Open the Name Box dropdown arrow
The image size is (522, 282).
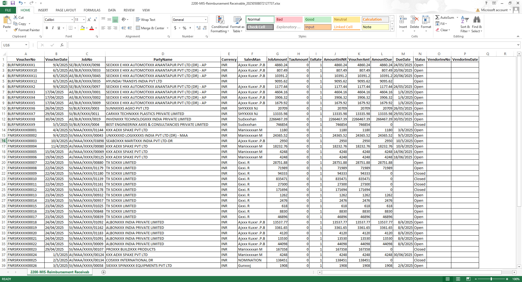[x=26, y=45]
